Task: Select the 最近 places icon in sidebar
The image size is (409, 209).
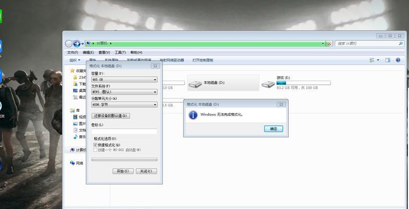Action: click(x=75, y=97)
